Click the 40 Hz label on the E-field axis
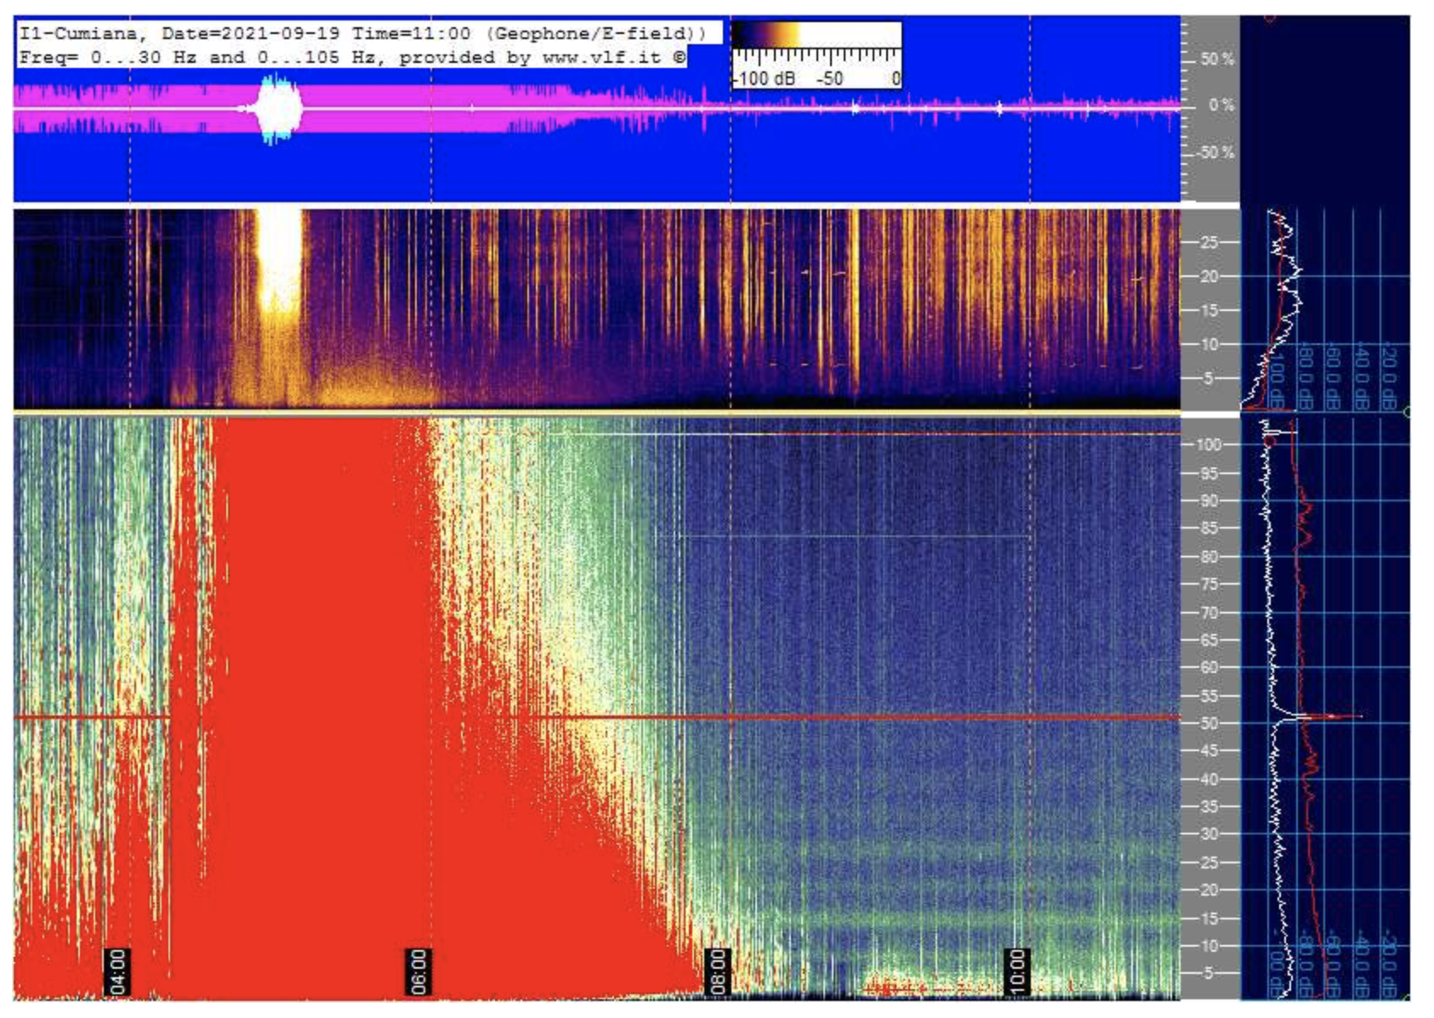 tap(1209, 778)
